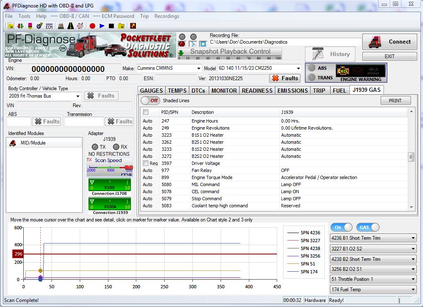Open the File menu

9,16
